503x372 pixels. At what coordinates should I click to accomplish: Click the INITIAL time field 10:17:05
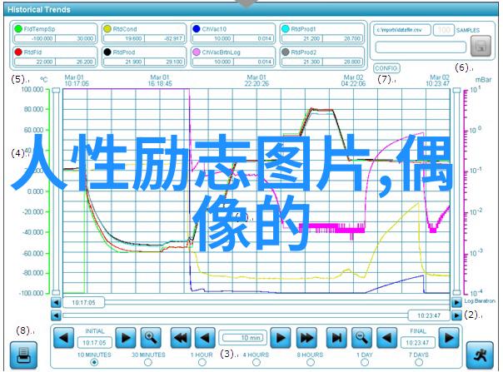pos(94,343)
